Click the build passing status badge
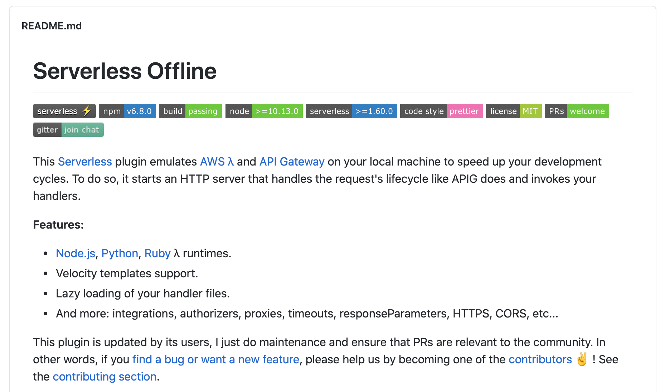Image resolution: width=665 pixels, height=392 pixels. [190, 111]
